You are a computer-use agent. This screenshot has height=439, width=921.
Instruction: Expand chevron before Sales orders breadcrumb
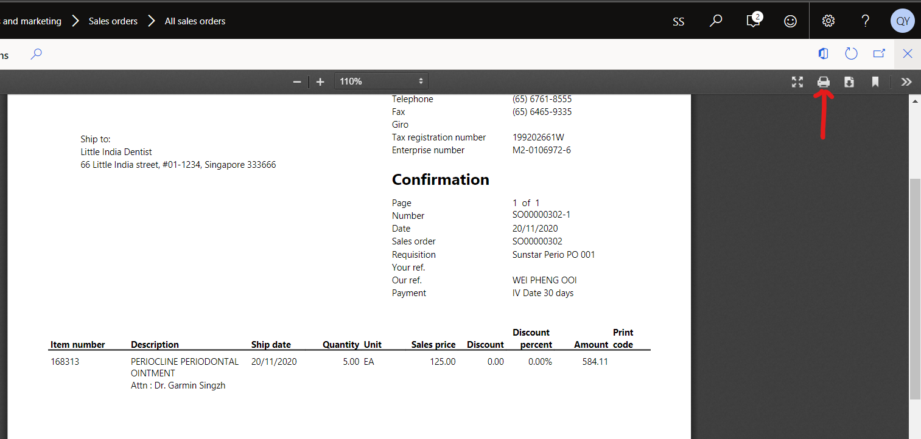(75, 21)
